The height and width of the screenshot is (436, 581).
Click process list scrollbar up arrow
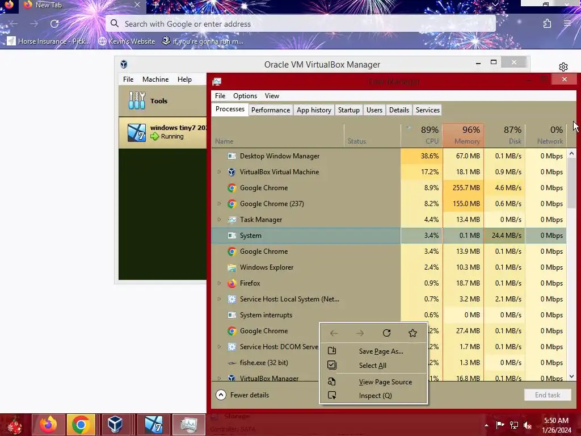pyautogui.click(x=571, y=153)
